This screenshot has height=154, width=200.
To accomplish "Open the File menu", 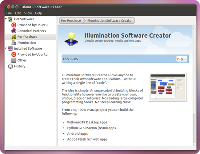I will tap(9, 13).
